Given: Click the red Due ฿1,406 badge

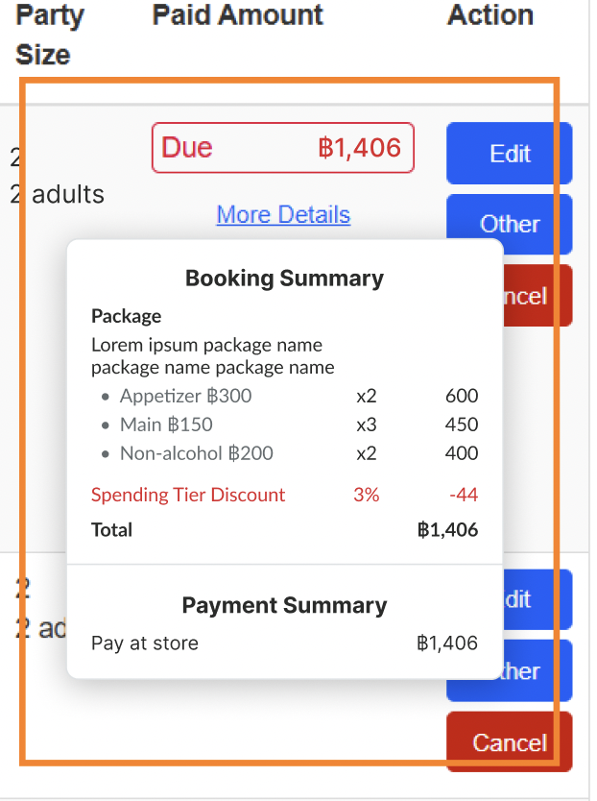Looking at the screenshot, I should pyautogui.click(x=282, y=148).
